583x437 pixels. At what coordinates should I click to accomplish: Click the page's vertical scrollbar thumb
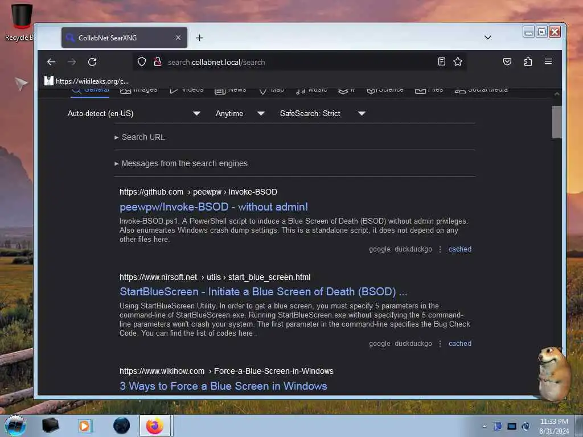[x=557, y=122]
